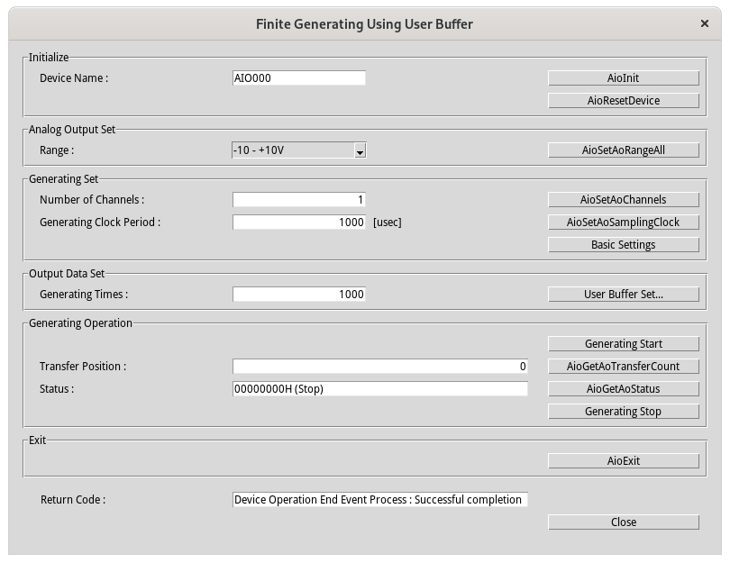Open Basic Settings

coord(623,245)
